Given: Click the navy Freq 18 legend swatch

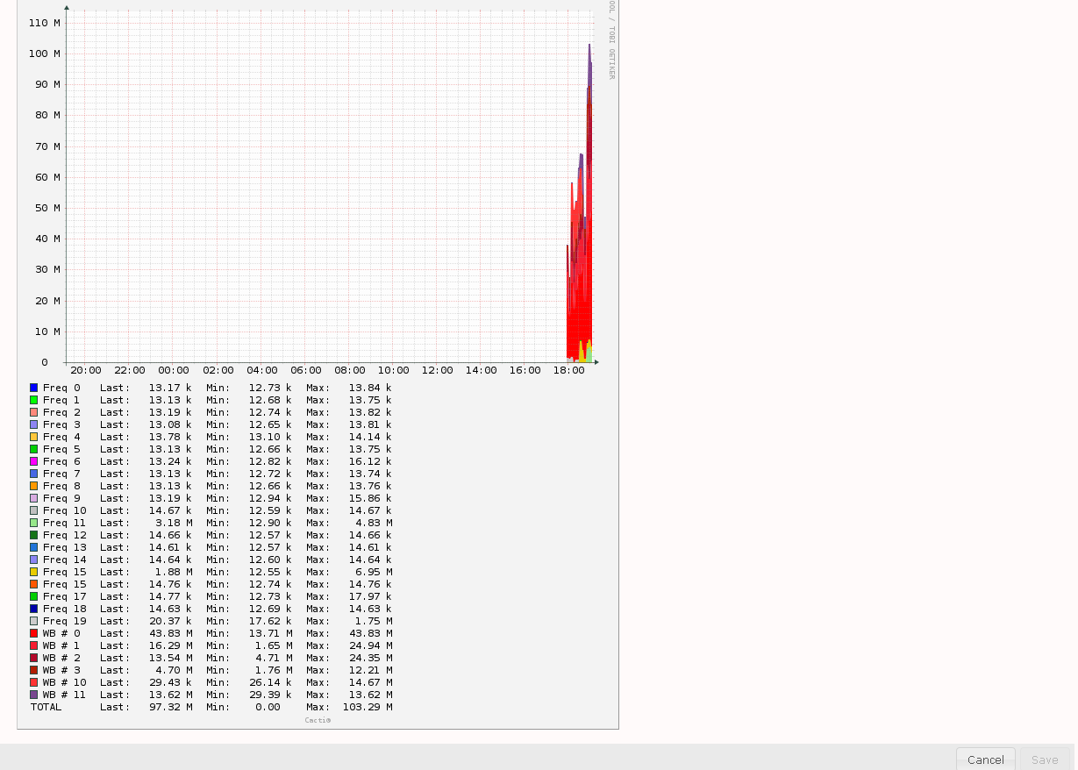Looking at the screenshot, I should click(34, 608).
